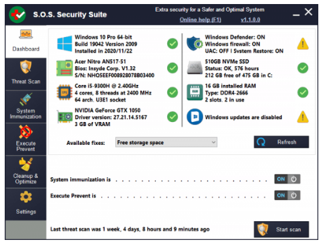Click '212 GB free of 475 GB in C:'
Screen dimensions: 321x244
point(239,75)
